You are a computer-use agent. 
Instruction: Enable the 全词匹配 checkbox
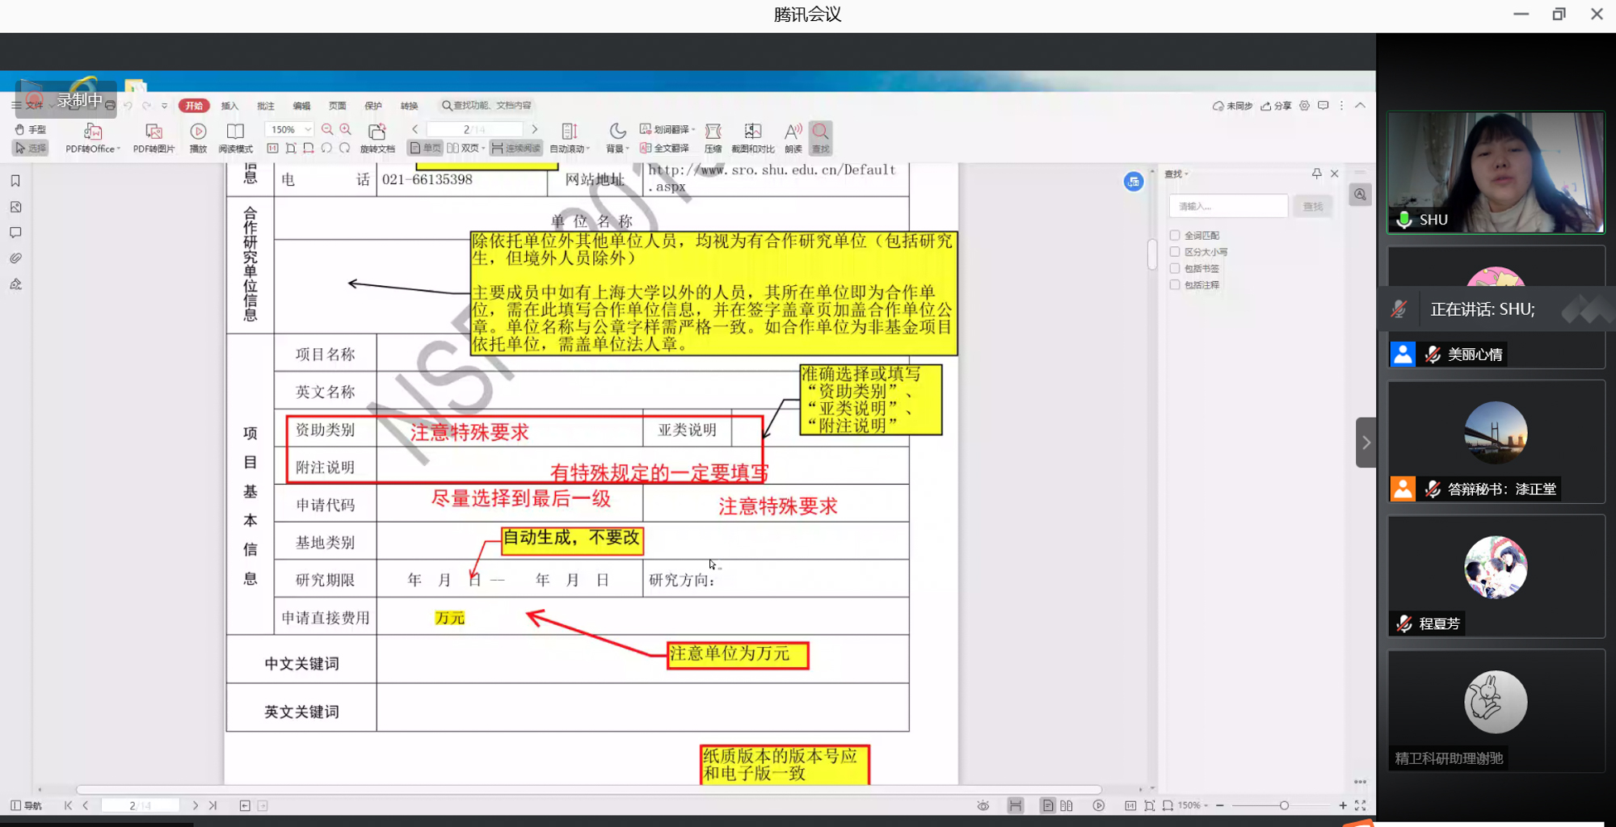tap(1175, 235)
